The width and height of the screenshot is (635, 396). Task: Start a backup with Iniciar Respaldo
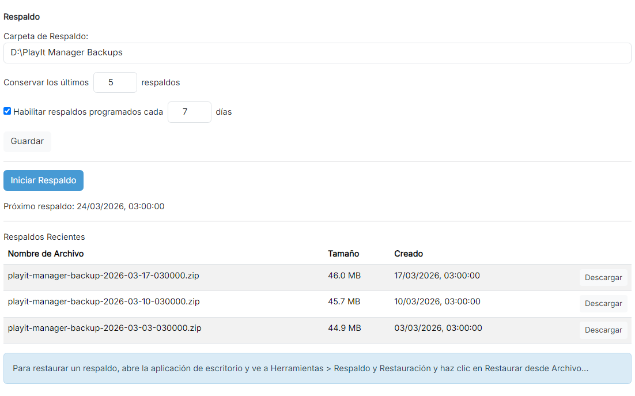pyautogui.click(x=43, y=180)
